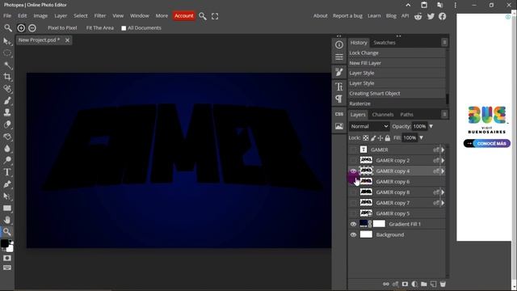
Task: Show the GAMER copy 2 layer
Action: pos(353,160)
